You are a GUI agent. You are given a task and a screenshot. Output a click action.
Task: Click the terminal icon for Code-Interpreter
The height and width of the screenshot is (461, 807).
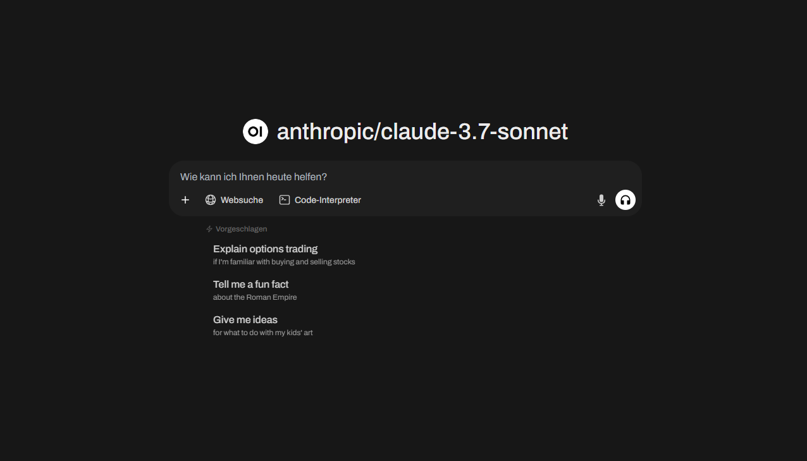(x=285, y=200)
